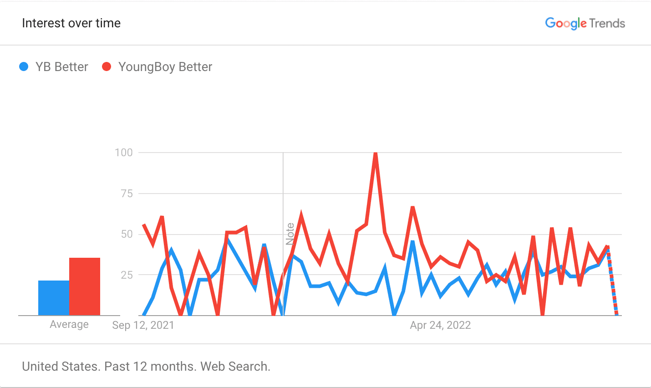This screenshot has width=651, height=388.
Task: Click the Google Trends logo
Action: point(585,23)
